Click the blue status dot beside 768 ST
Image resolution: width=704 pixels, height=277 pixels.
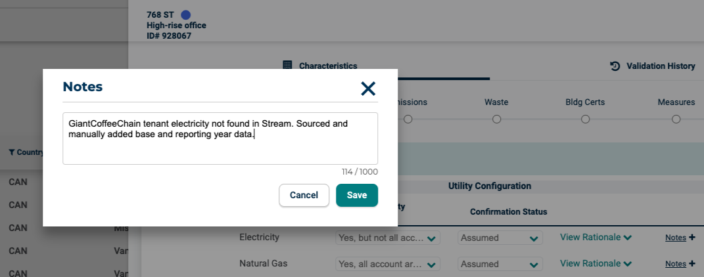coord(185,15)
